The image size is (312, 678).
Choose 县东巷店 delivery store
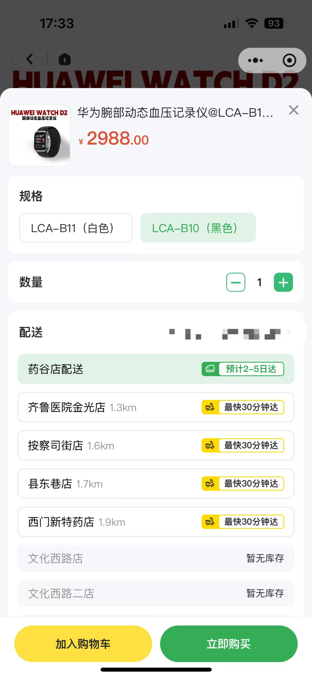(x=156, y=484)
